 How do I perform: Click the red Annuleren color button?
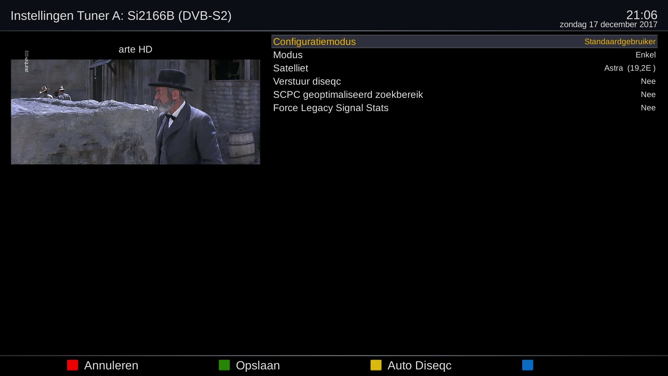point(72,365)
